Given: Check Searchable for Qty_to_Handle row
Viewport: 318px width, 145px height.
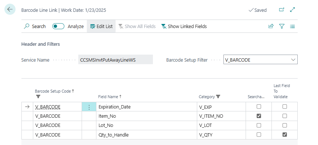Looking at the screenshot, I should [259, 135].
